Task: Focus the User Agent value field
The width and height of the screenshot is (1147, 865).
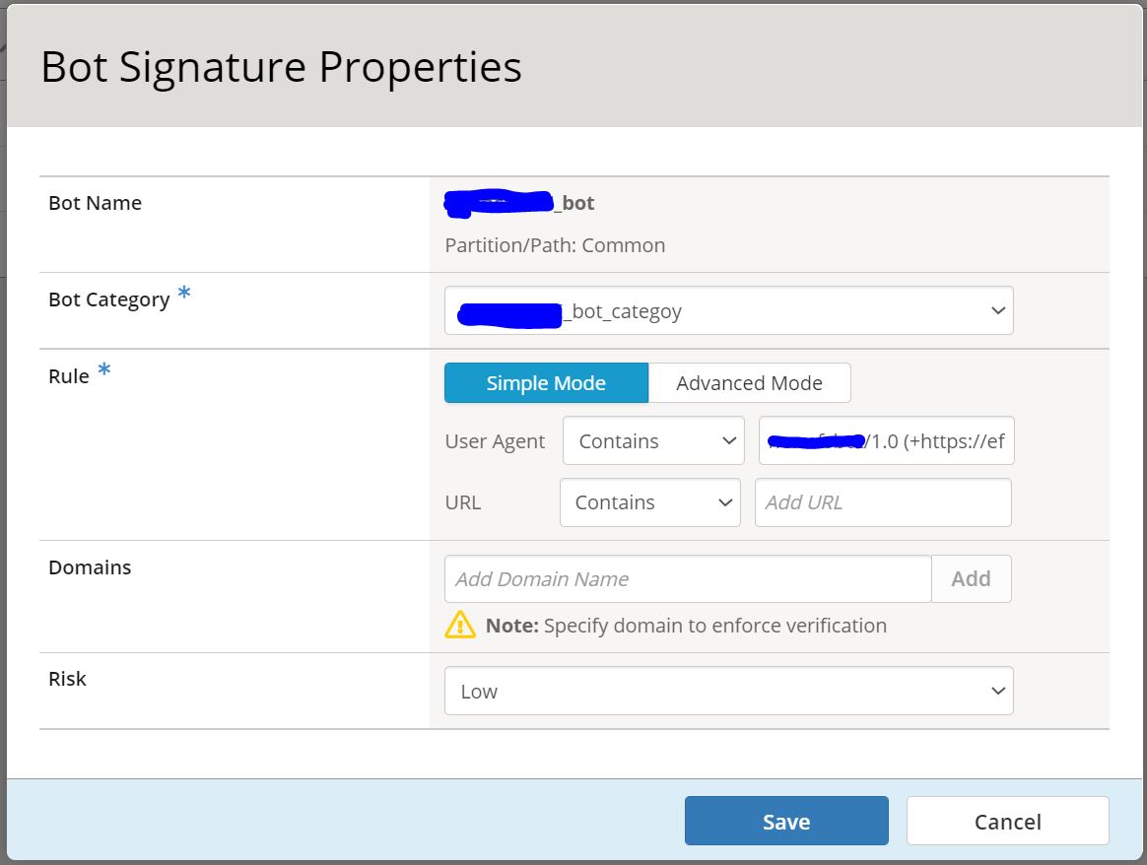Action: (886, 441)
